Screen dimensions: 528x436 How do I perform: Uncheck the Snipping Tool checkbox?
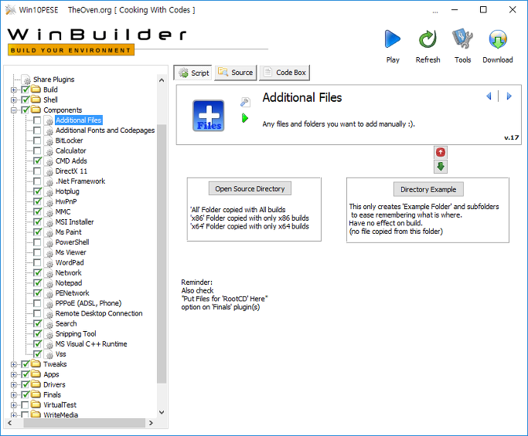point(37,334)
